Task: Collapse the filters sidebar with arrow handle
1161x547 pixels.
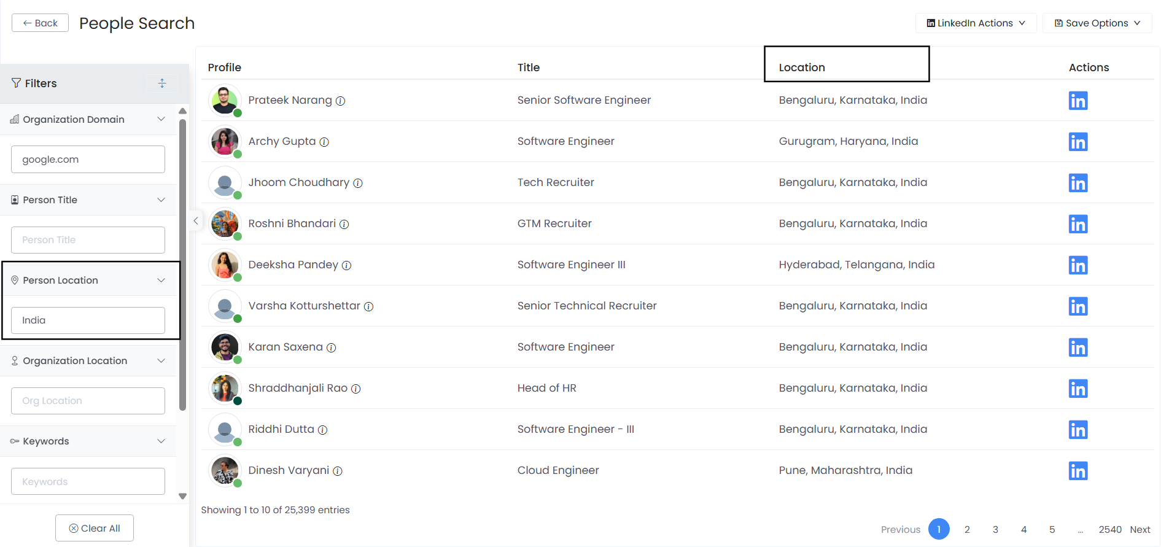Action: [x=195, y=221]
